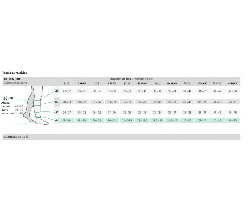Select the cB ankle measurement label
The width and height of the screenshot is (248, 211).
click(x=57, y=120)
